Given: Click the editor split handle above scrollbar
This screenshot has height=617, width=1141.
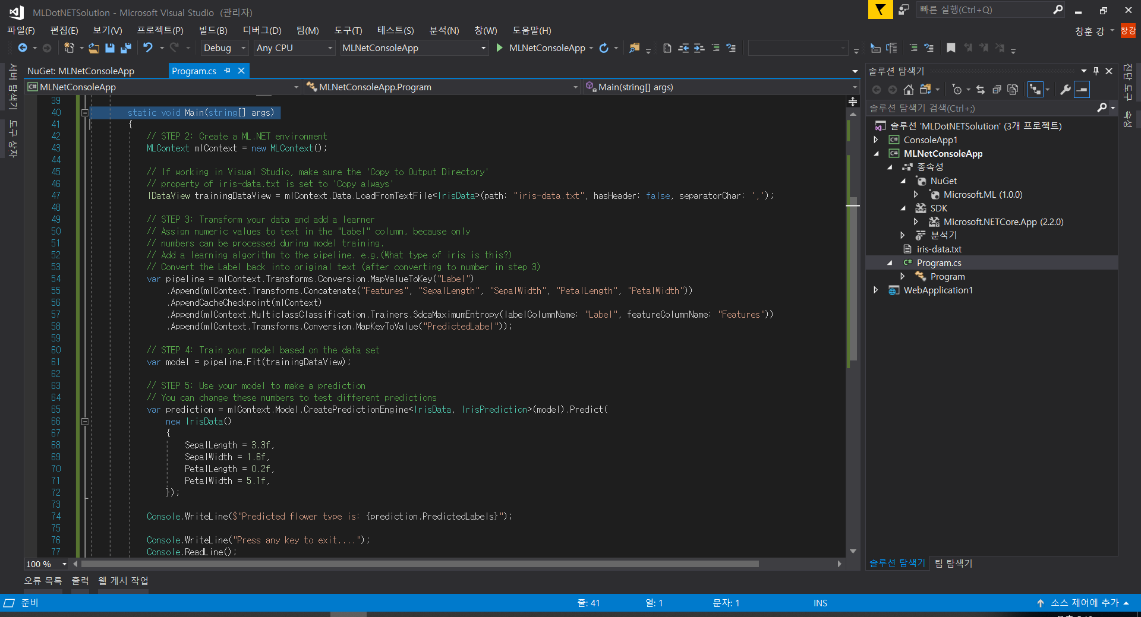Looking at the screenshot, I should click(853, 102).
